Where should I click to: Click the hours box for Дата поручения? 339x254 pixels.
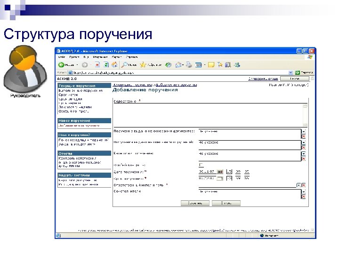pos(229,172)
